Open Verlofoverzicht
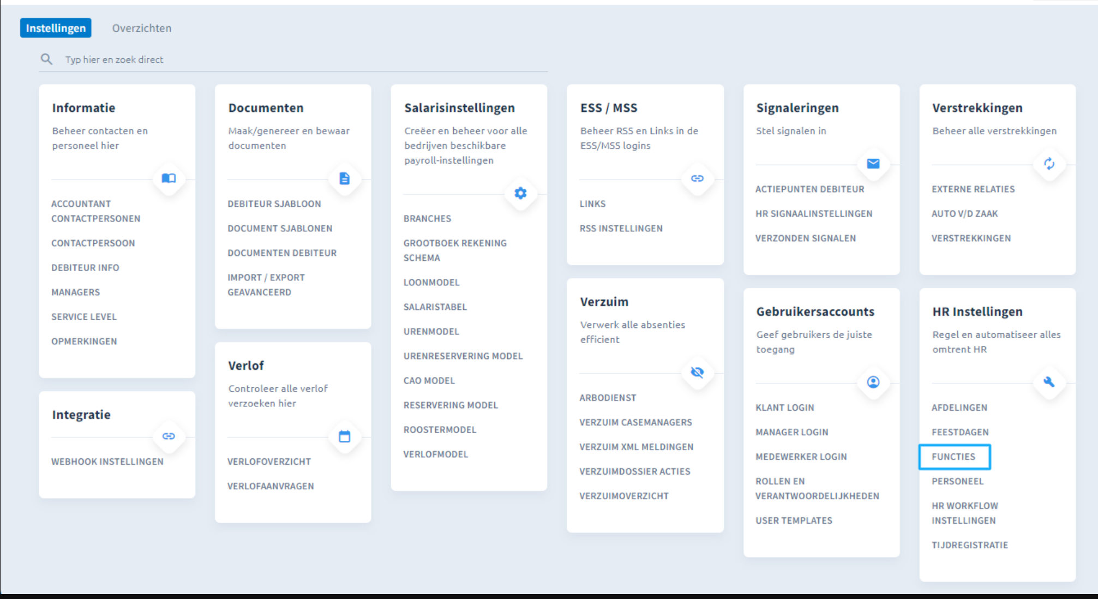 pyautogui.click(x=269, y=462)
